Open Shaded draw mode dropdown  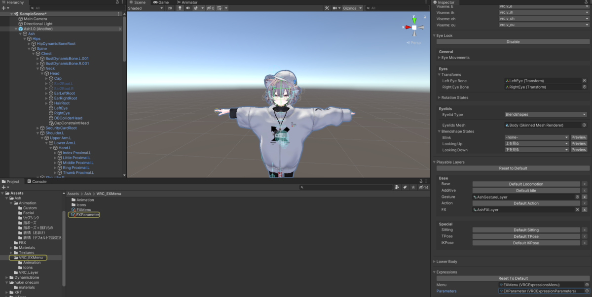[x=146, y=8]
